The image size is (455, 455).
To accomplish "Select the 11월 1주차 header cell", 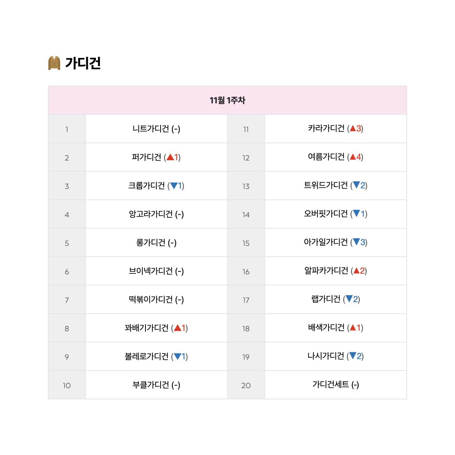I will pyautogui.click(x=227, y=100).
